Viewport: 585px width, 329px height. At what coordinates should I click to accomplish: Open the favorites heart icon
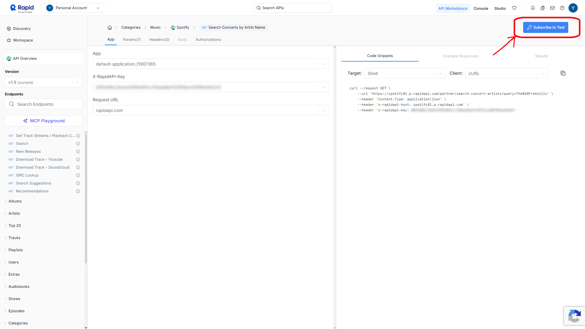514,8
